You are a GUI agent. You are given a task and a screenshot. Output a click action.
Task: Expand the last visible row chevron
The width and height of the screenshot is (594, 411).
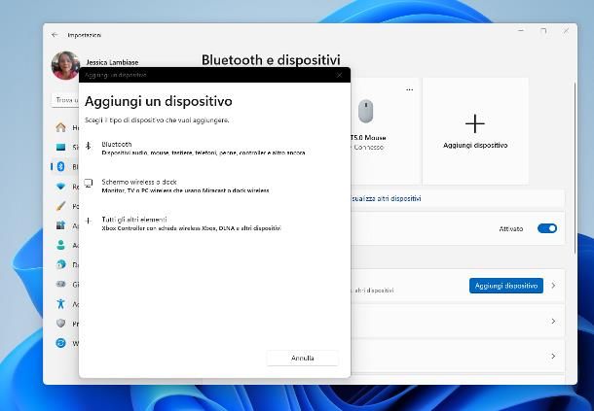553,357
